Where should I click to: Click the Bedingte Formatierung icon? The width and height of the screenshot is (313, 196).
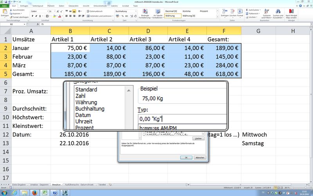tap(145, 13)
